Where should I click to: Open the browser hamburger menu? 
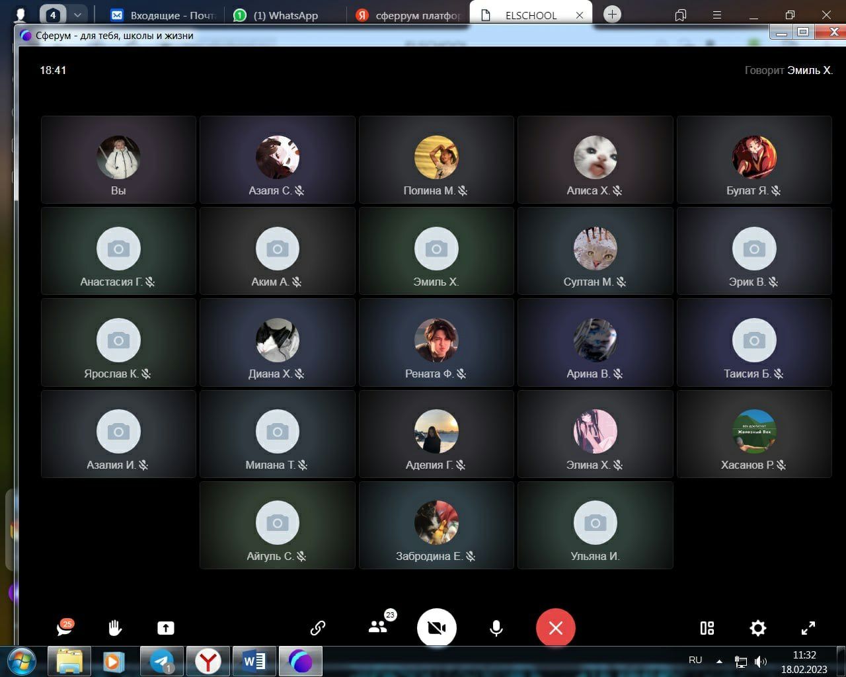[716, 15]
